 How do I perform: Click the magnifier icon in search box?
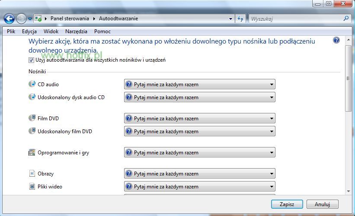point(346,19)
